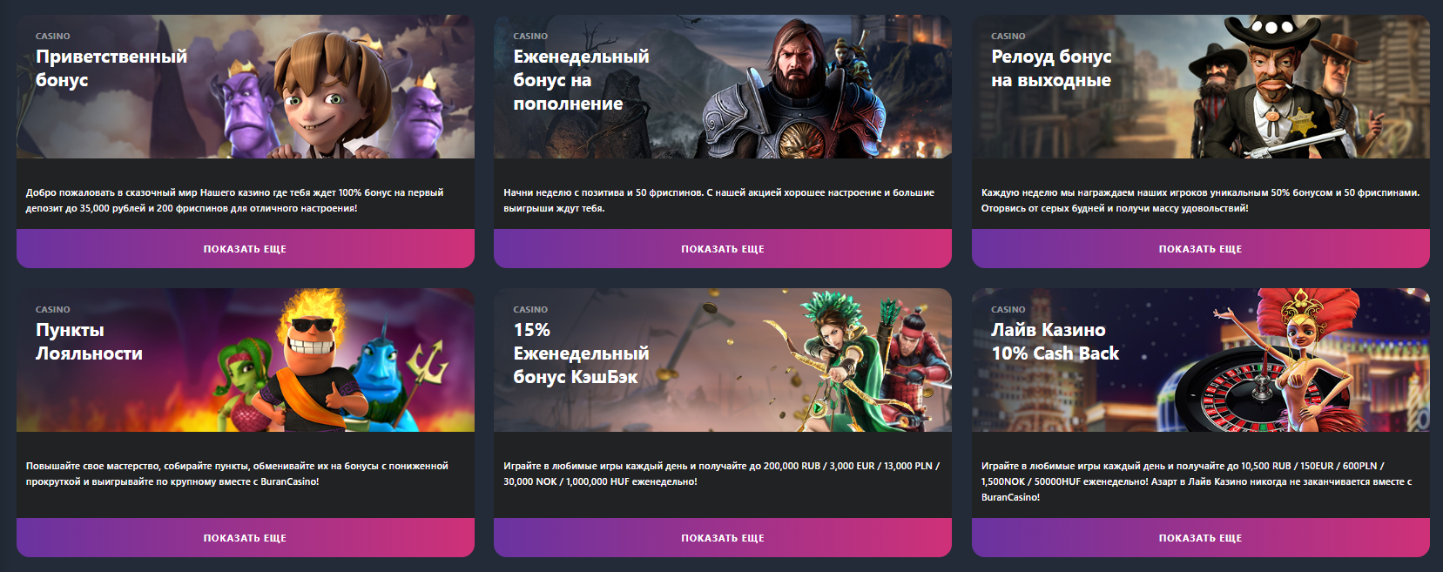Viewport: 1443px width, 572px height.
Task: Click 'Показать еще' under Приветственный бонус
Action: [x=245, y=249]
